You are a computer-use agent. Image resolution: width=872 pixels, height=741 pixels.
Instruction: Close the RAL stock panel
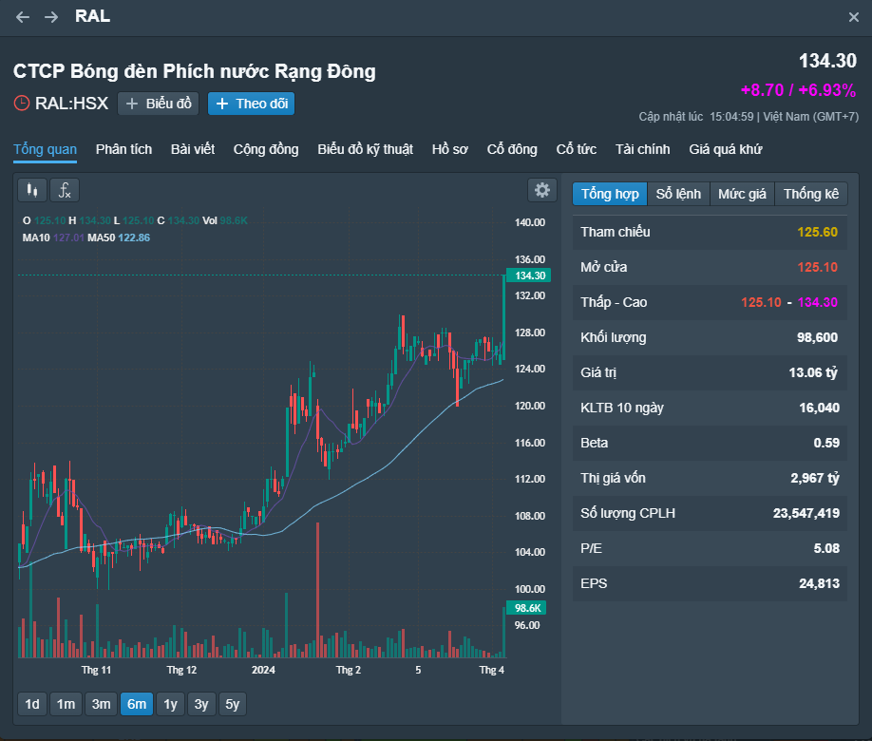[x=853, y=17]
